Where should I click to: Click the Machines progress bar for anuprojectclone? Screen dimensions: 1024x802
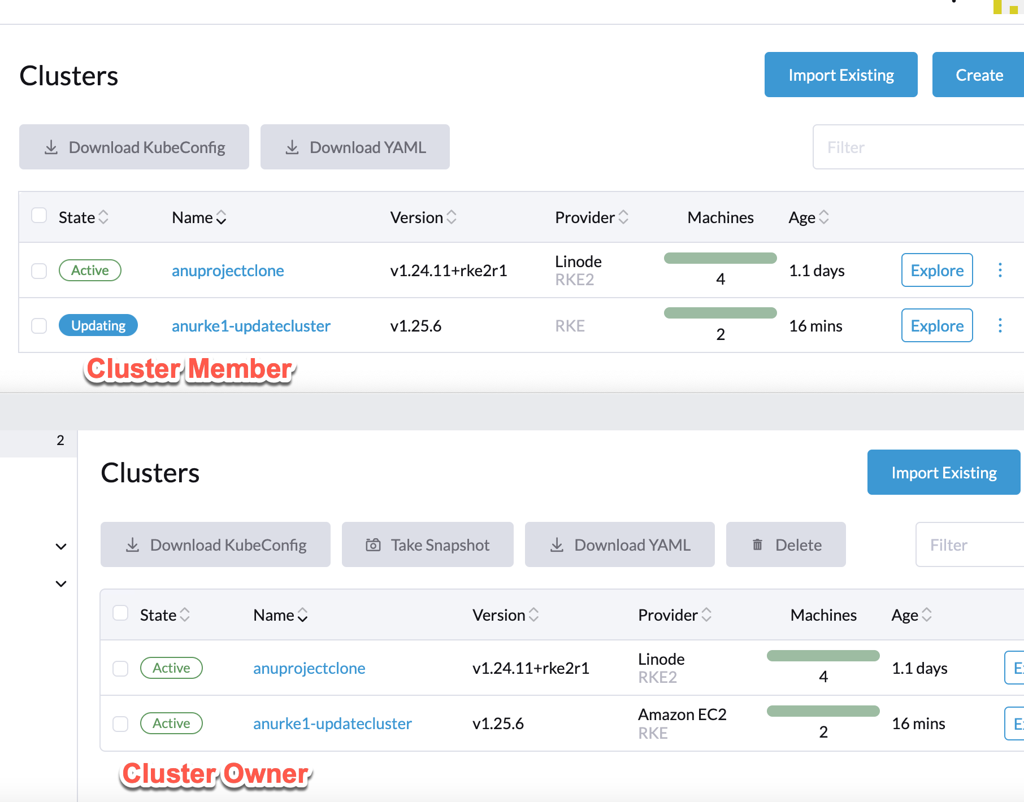point(720,258)
